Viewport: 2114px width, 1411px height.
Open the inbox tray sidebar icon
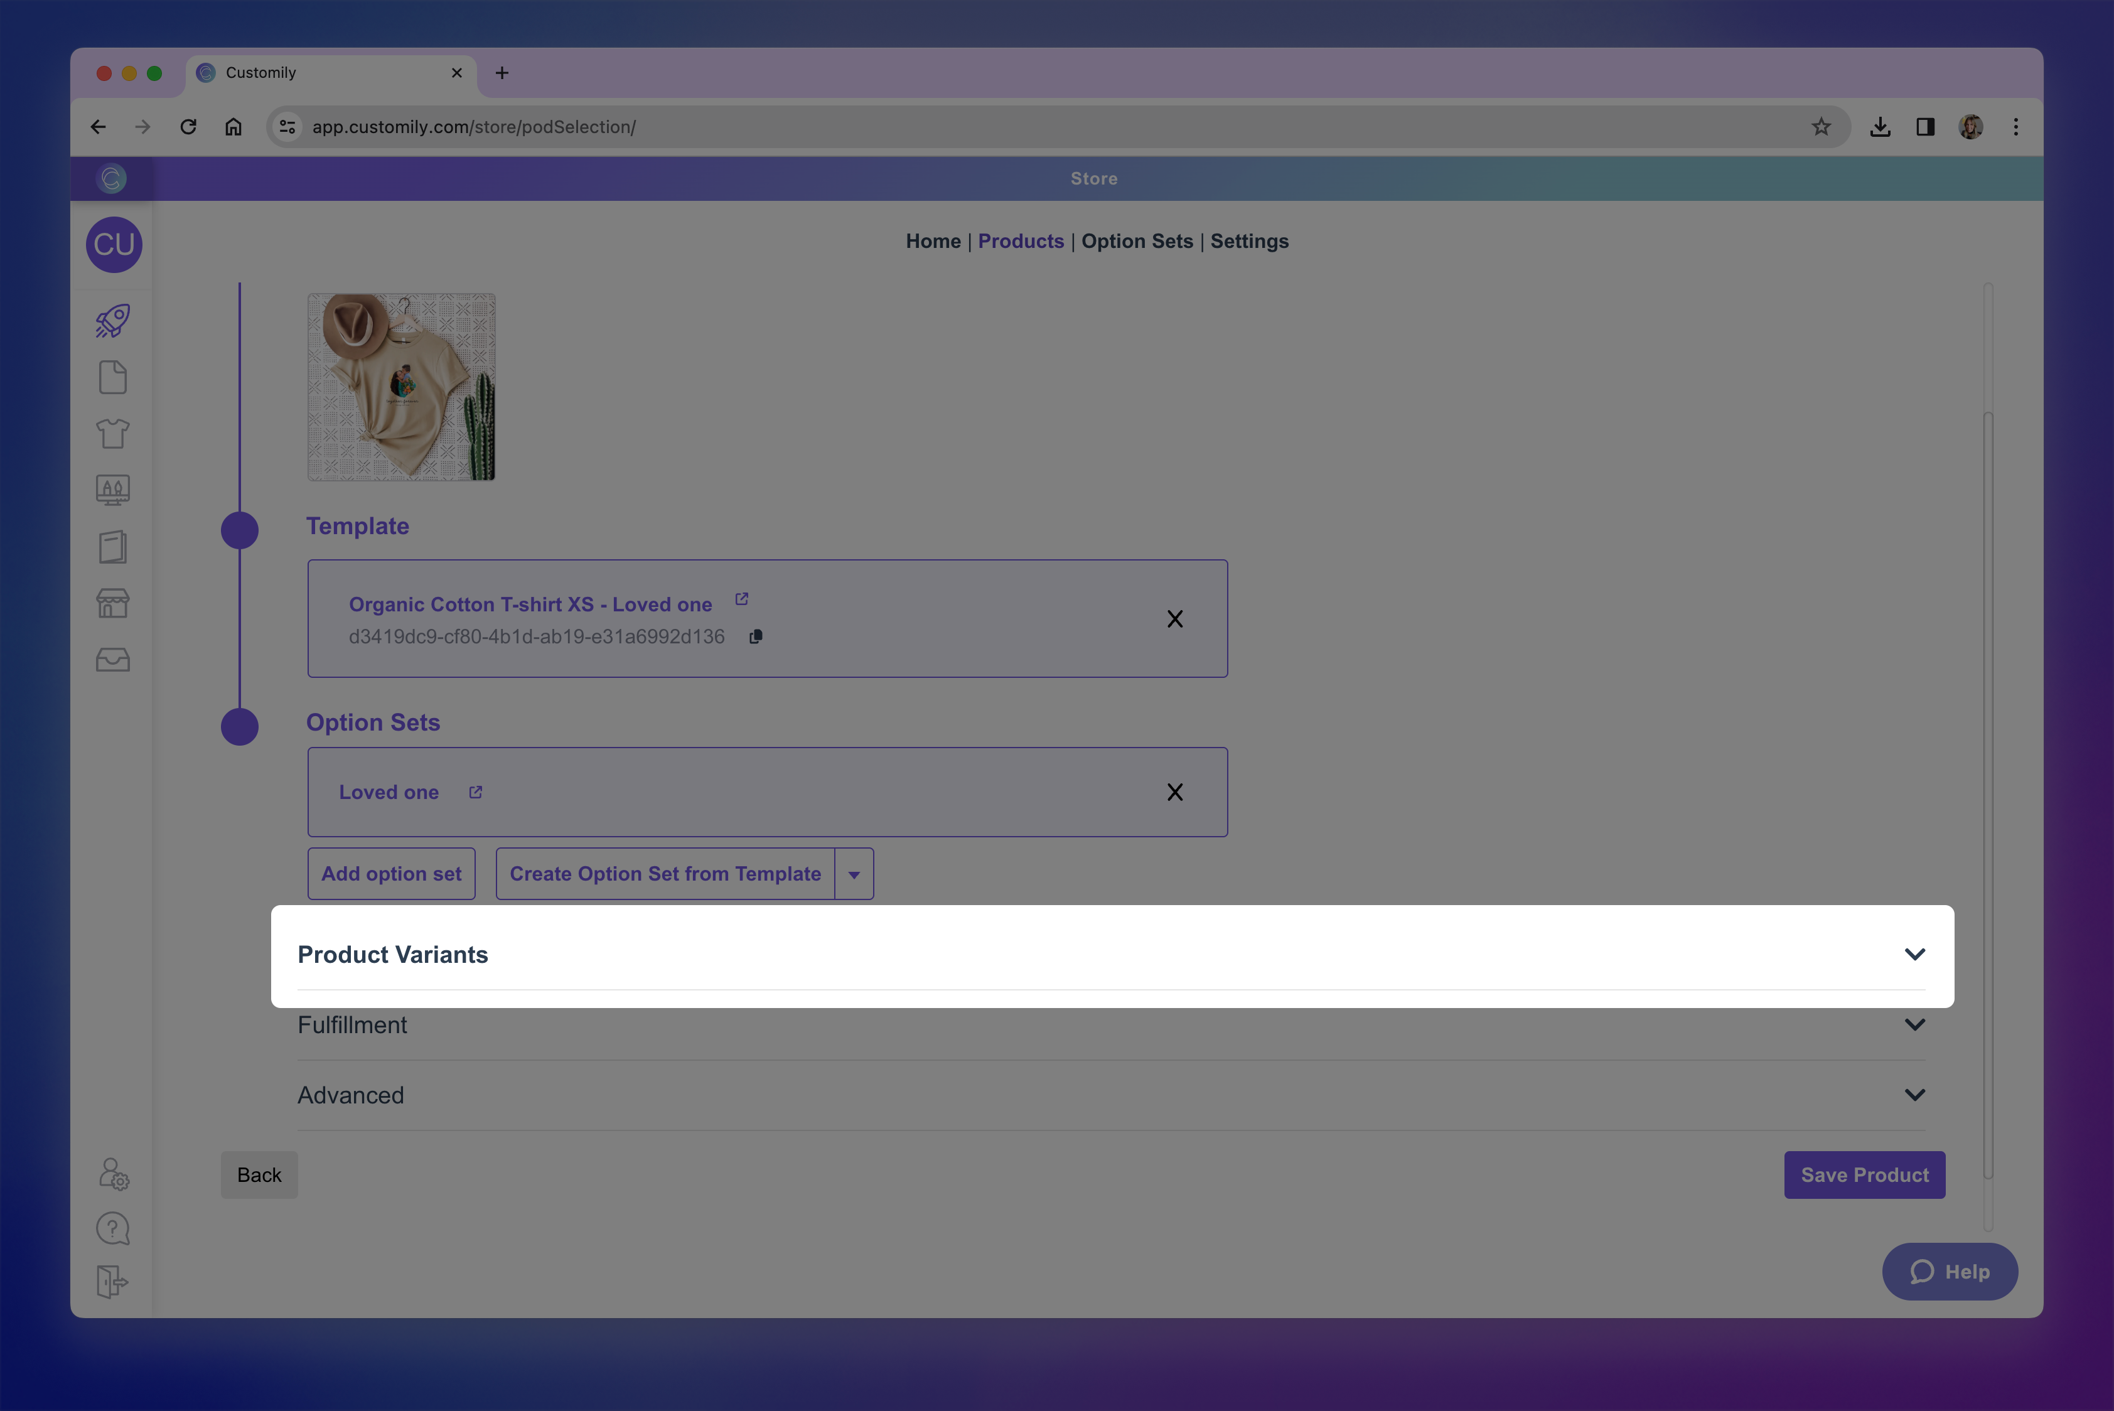click(112, 660)
